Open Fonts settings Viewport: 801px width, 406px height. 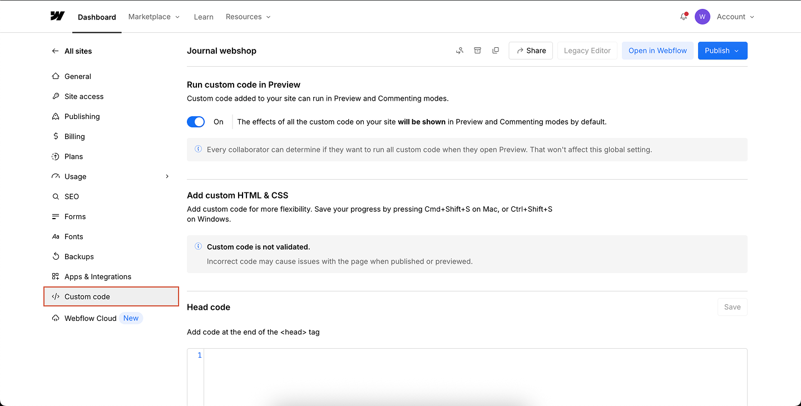[111, 236]
